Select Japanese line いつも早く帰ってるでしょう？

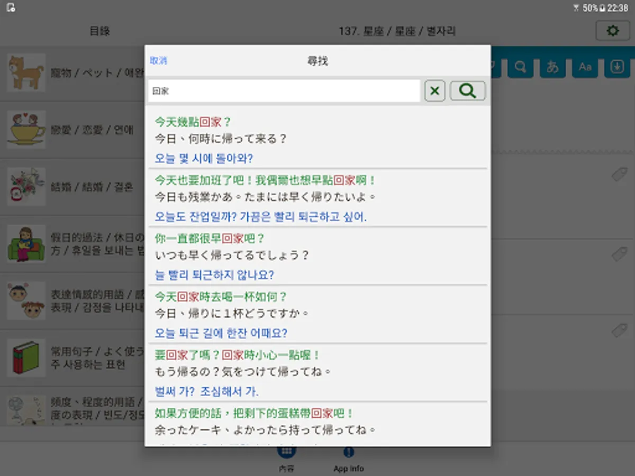(232, 255)
